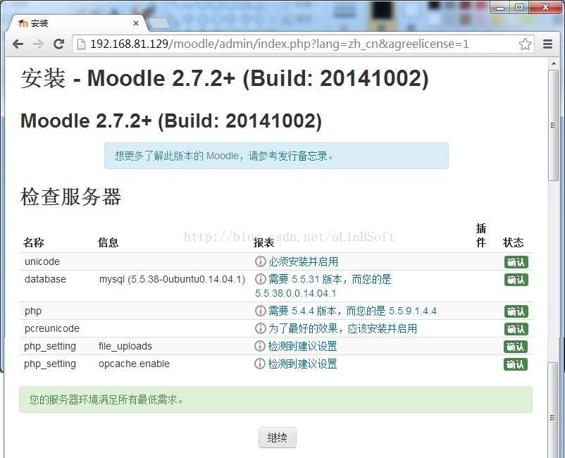Click the info icon in opcache.enable row
Screen dimensions: 565x458
coord(260,364)
